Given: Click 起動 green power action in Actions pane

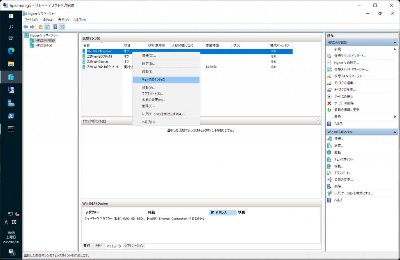Looking at the screenshot, I should pyautogui.click(x=337, y=152).
